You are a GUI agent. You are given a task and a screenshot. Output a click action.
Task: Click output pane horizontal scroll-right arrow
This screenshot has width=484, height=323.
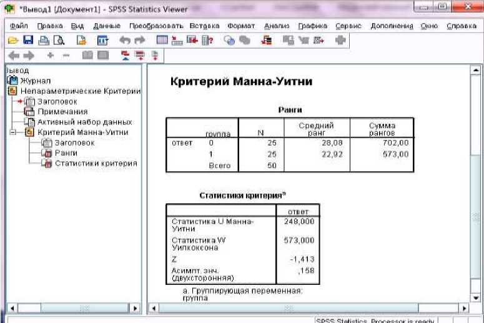click(464, 308)
